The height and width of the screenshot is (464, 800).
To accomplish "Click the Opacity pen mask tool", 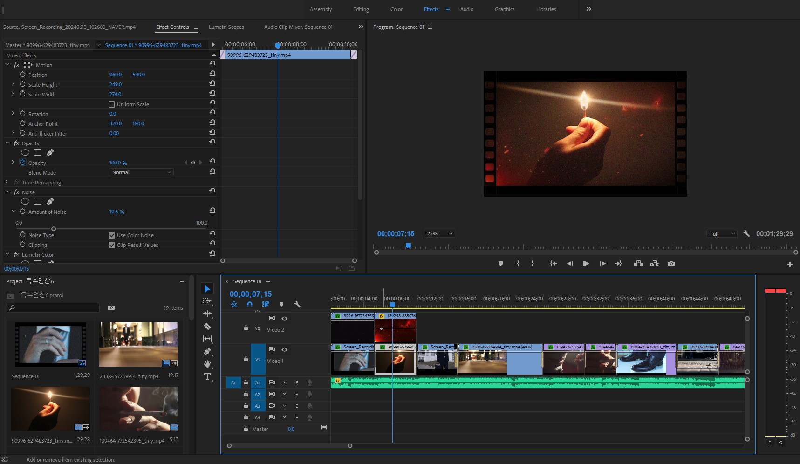I will (x=50, y=152).
